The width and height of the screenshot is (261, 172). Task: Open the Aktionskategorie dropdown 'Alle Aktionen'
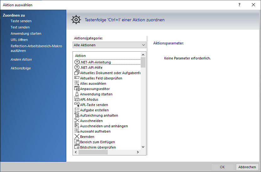(109, 45)
